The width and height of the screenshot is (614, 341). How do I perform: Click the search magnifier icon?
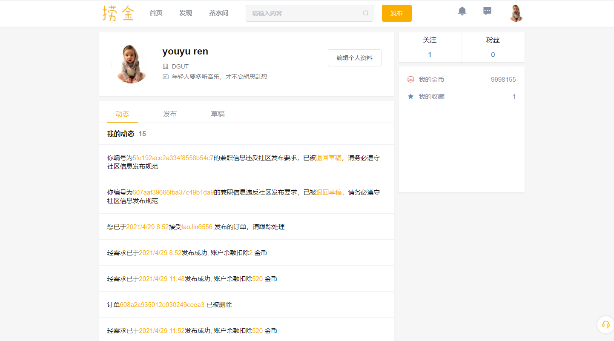pos(365,13)
